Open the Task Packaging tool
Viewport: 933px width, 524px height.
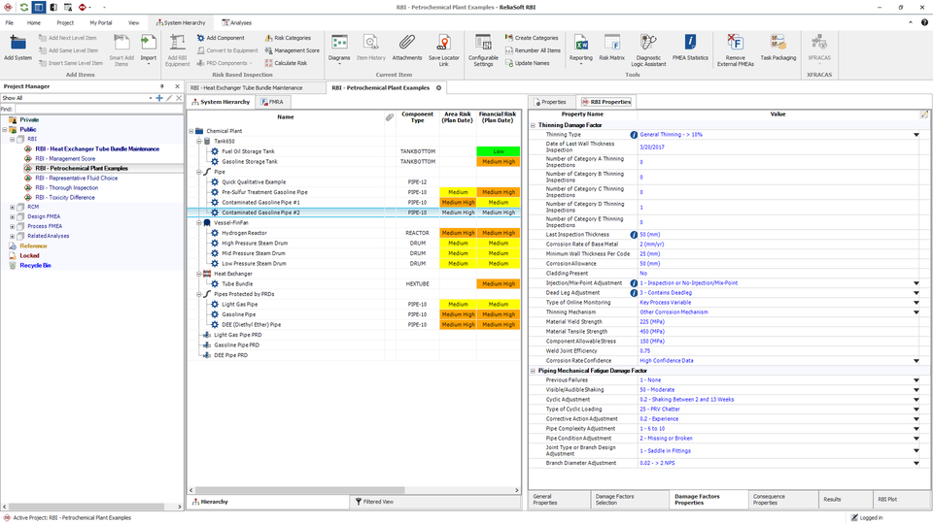(777, 48)
